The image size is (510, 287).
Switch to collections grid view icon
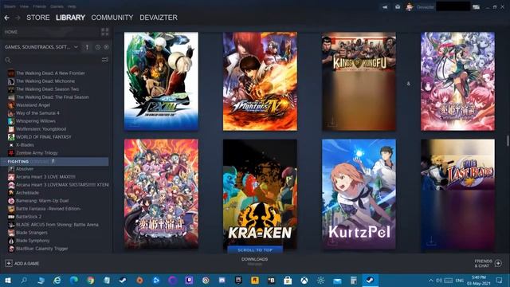tap(105, 32)
